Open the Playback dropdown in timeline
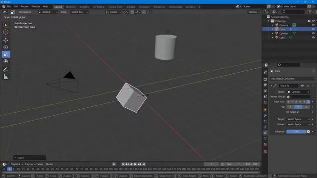Image resolution: width=317 pixels, height=178 pixels. 16,164
